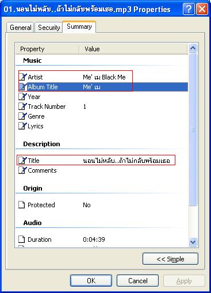Click the Cancel button
Viewport: 211px width, 293px height.
(x=137, y=281)
